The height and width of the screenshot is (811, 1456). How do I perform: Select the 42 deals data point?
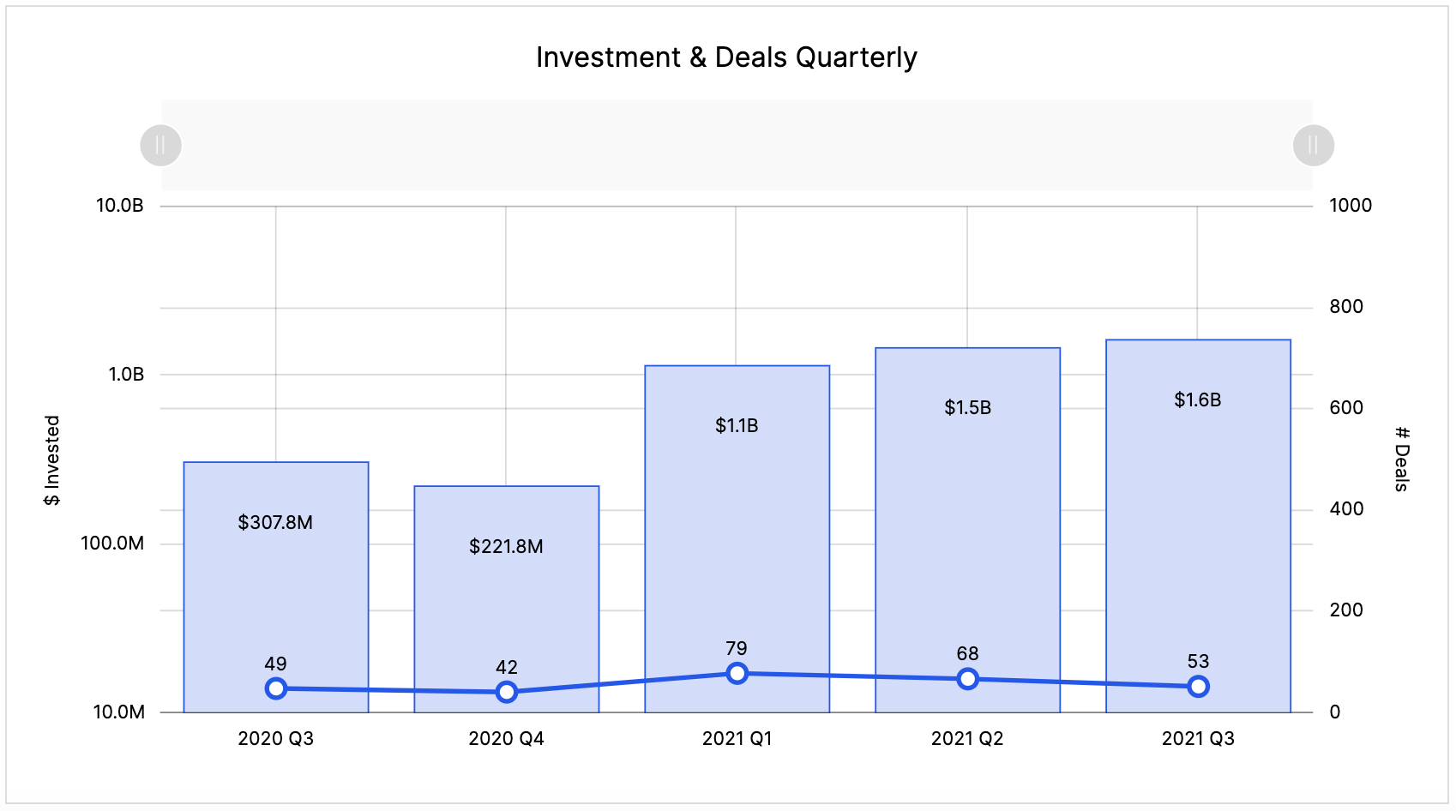coord(506,692)
